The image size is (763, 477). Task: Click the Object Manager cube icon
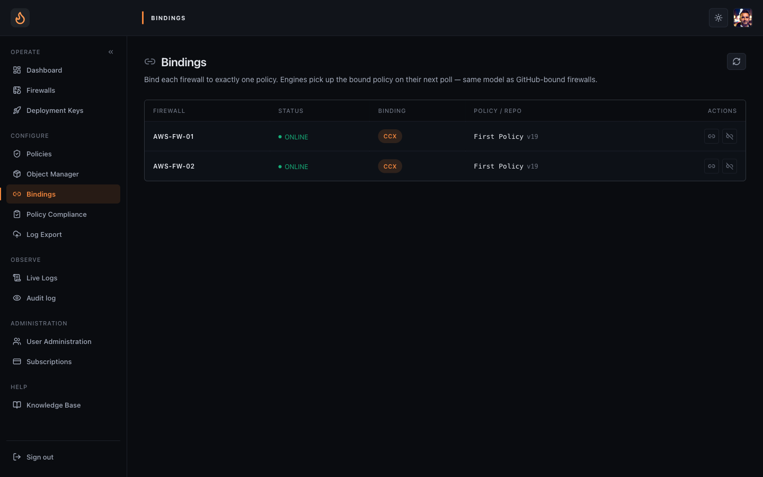pyautogui.click(x=17, y=174)
